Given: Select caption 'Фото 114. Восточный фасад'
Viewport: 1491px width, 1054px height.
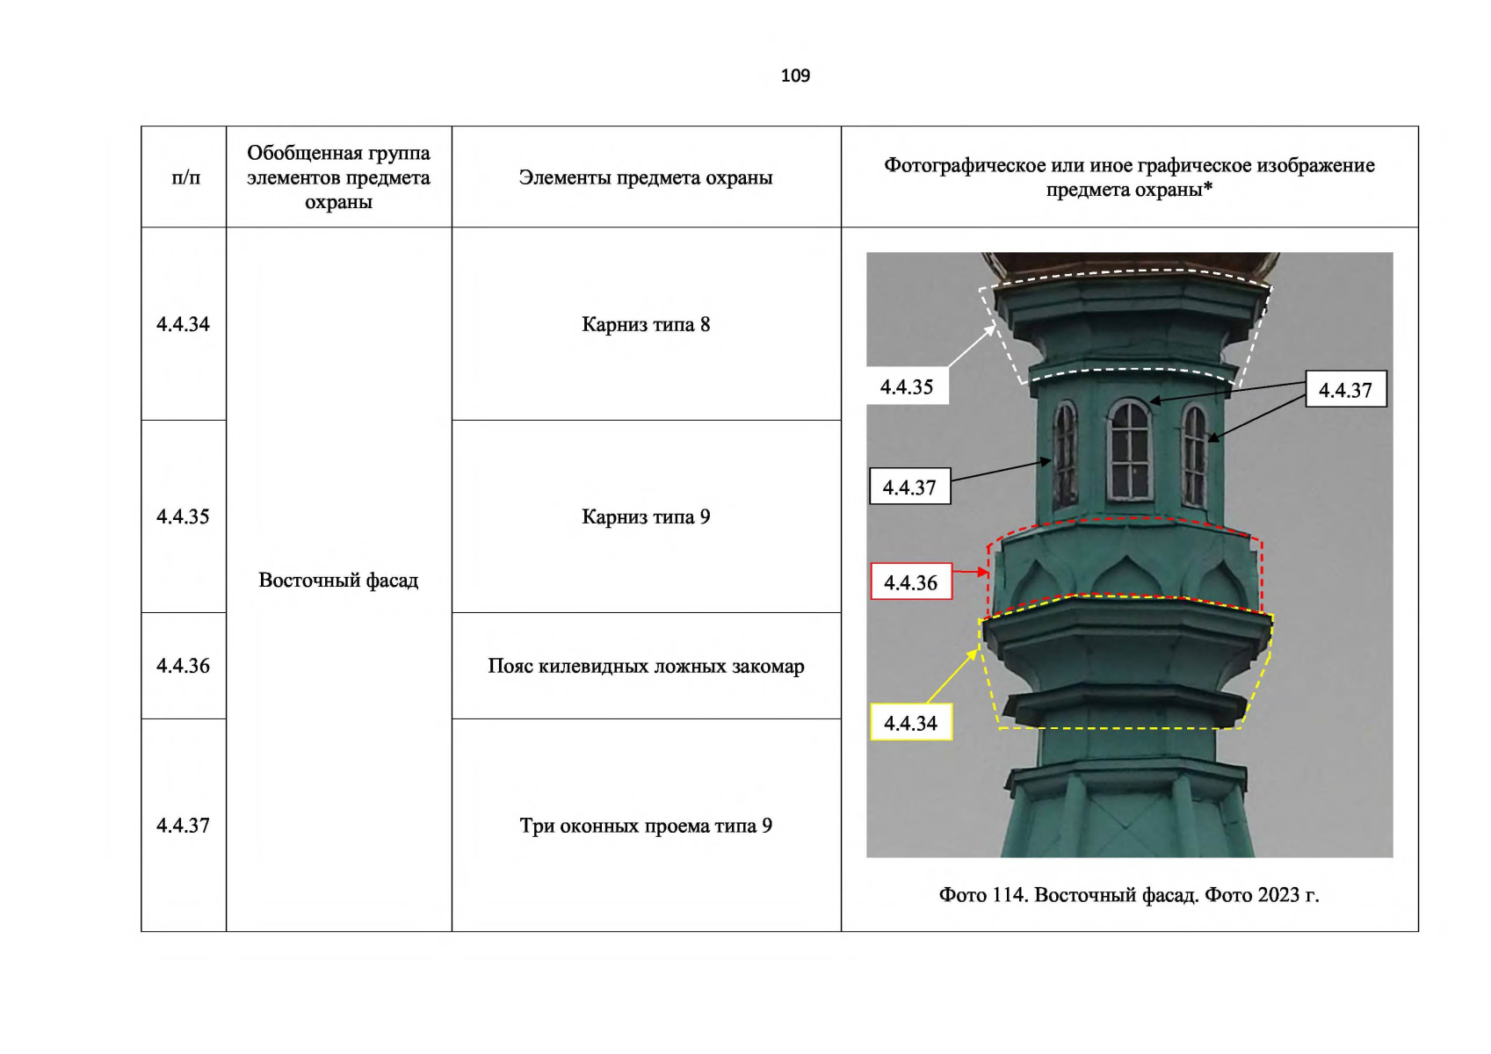Looking at the screenshot, I should point(1129,895).
